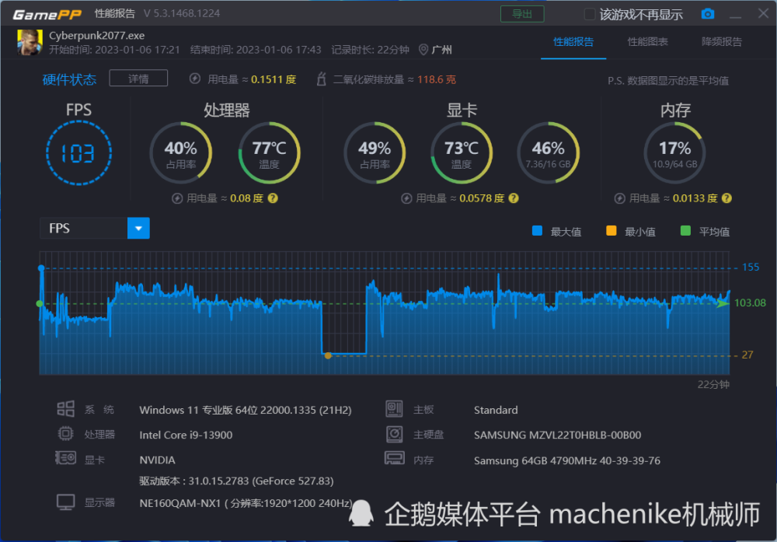Viewport: 777px width, 542px height.
Task: Click the 155 max value label
Action: tap(751, 268)
